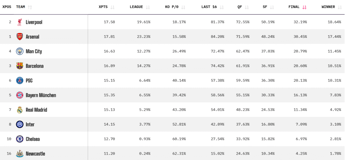Sort teams alphabetically via TEAM arrow
This screenshot has width=346, height=160.
30,7
